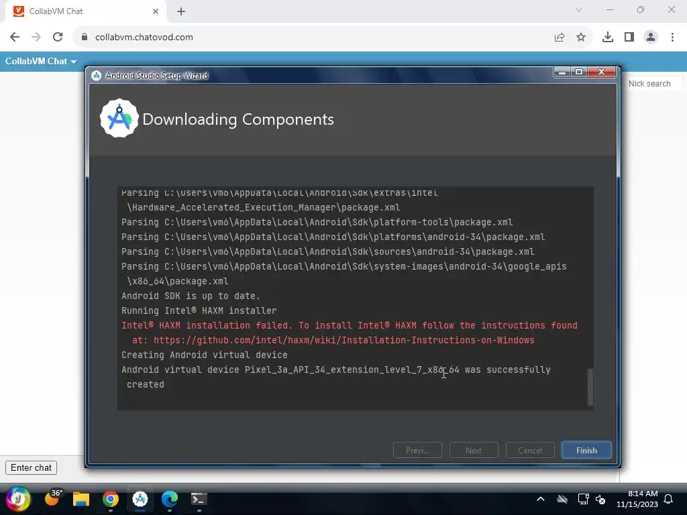Click the github.com/intel/haxm wiki URL text
The width and height of the screenshot is (687, 515).
[344, 340]
